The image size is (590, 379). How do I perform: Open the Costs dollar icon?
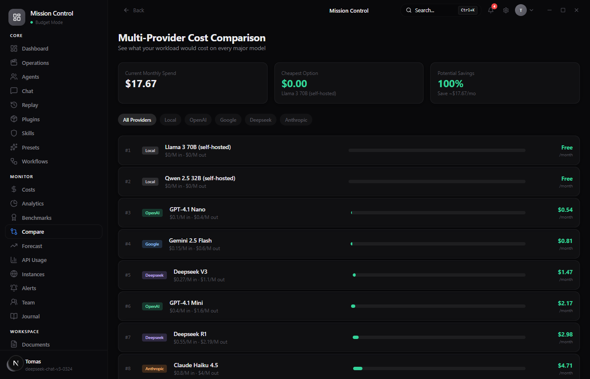[14, 189]
